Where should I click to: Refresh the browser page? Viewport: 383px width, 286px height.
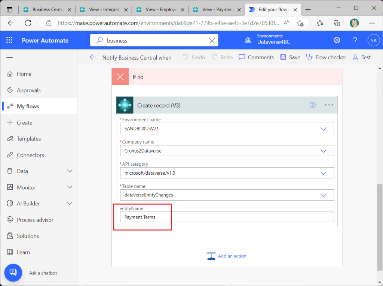point(28,23)
